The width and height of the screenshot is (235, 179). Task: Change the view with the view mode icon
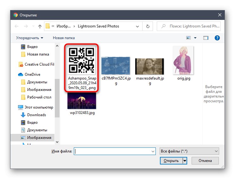[188, 38]
